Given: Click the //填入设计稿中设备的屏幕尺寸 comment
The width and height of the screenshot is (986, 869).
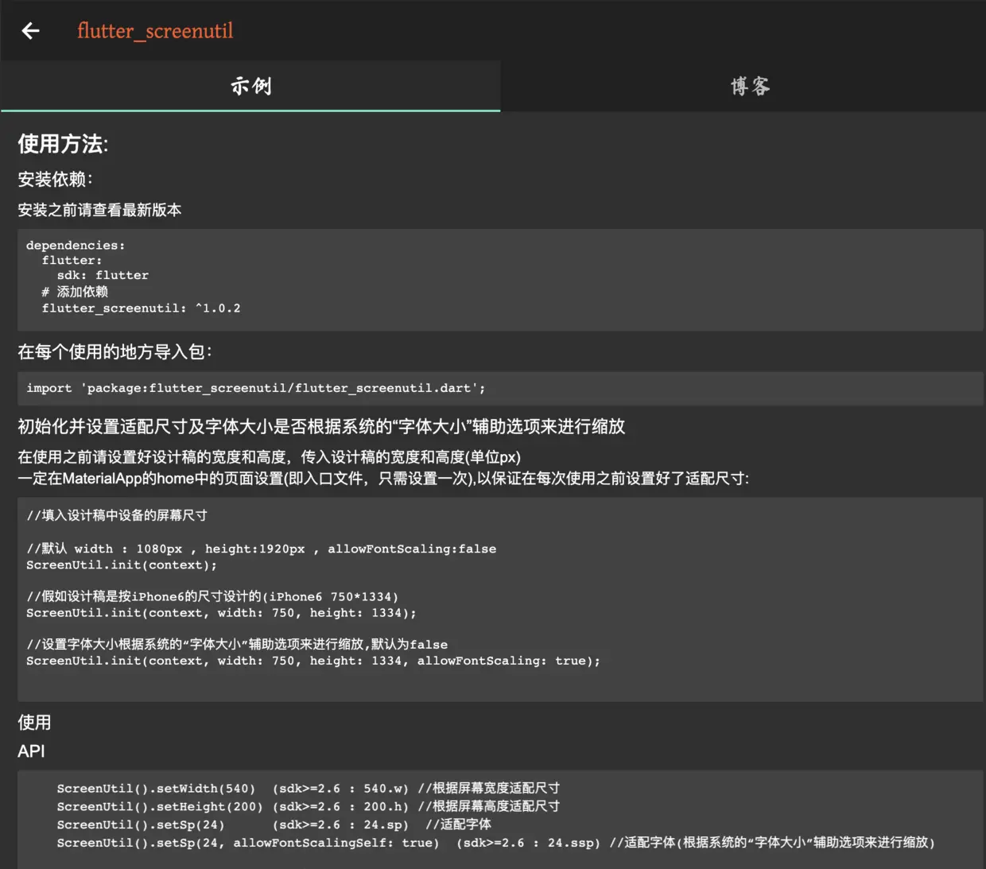Looking at the screenshot, I should coord(117,515).
